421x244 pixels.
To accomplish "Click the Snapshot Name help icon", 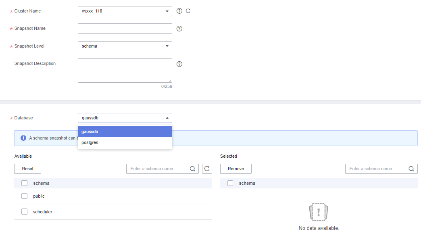I will tap(179, 29).
